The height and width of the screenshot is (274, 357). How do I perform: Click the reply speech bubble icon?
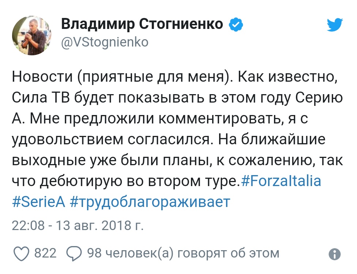click(74, 253)
